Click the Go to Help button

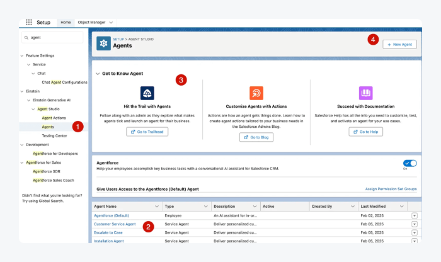click(x=365, y=132)
